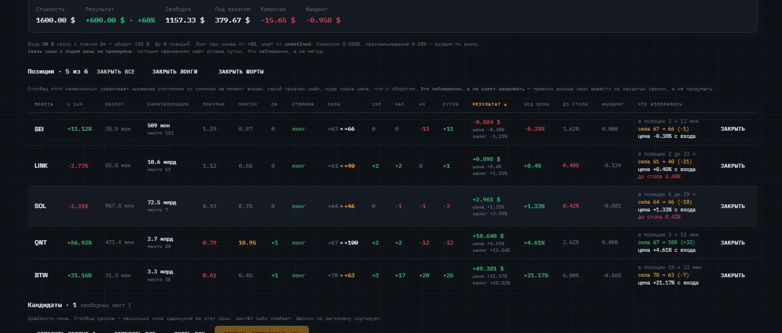The height and width of the screenshot is (333, 782).
Task: Click the 'Кандидаты · 1' section heading
Action: (52, 305)
